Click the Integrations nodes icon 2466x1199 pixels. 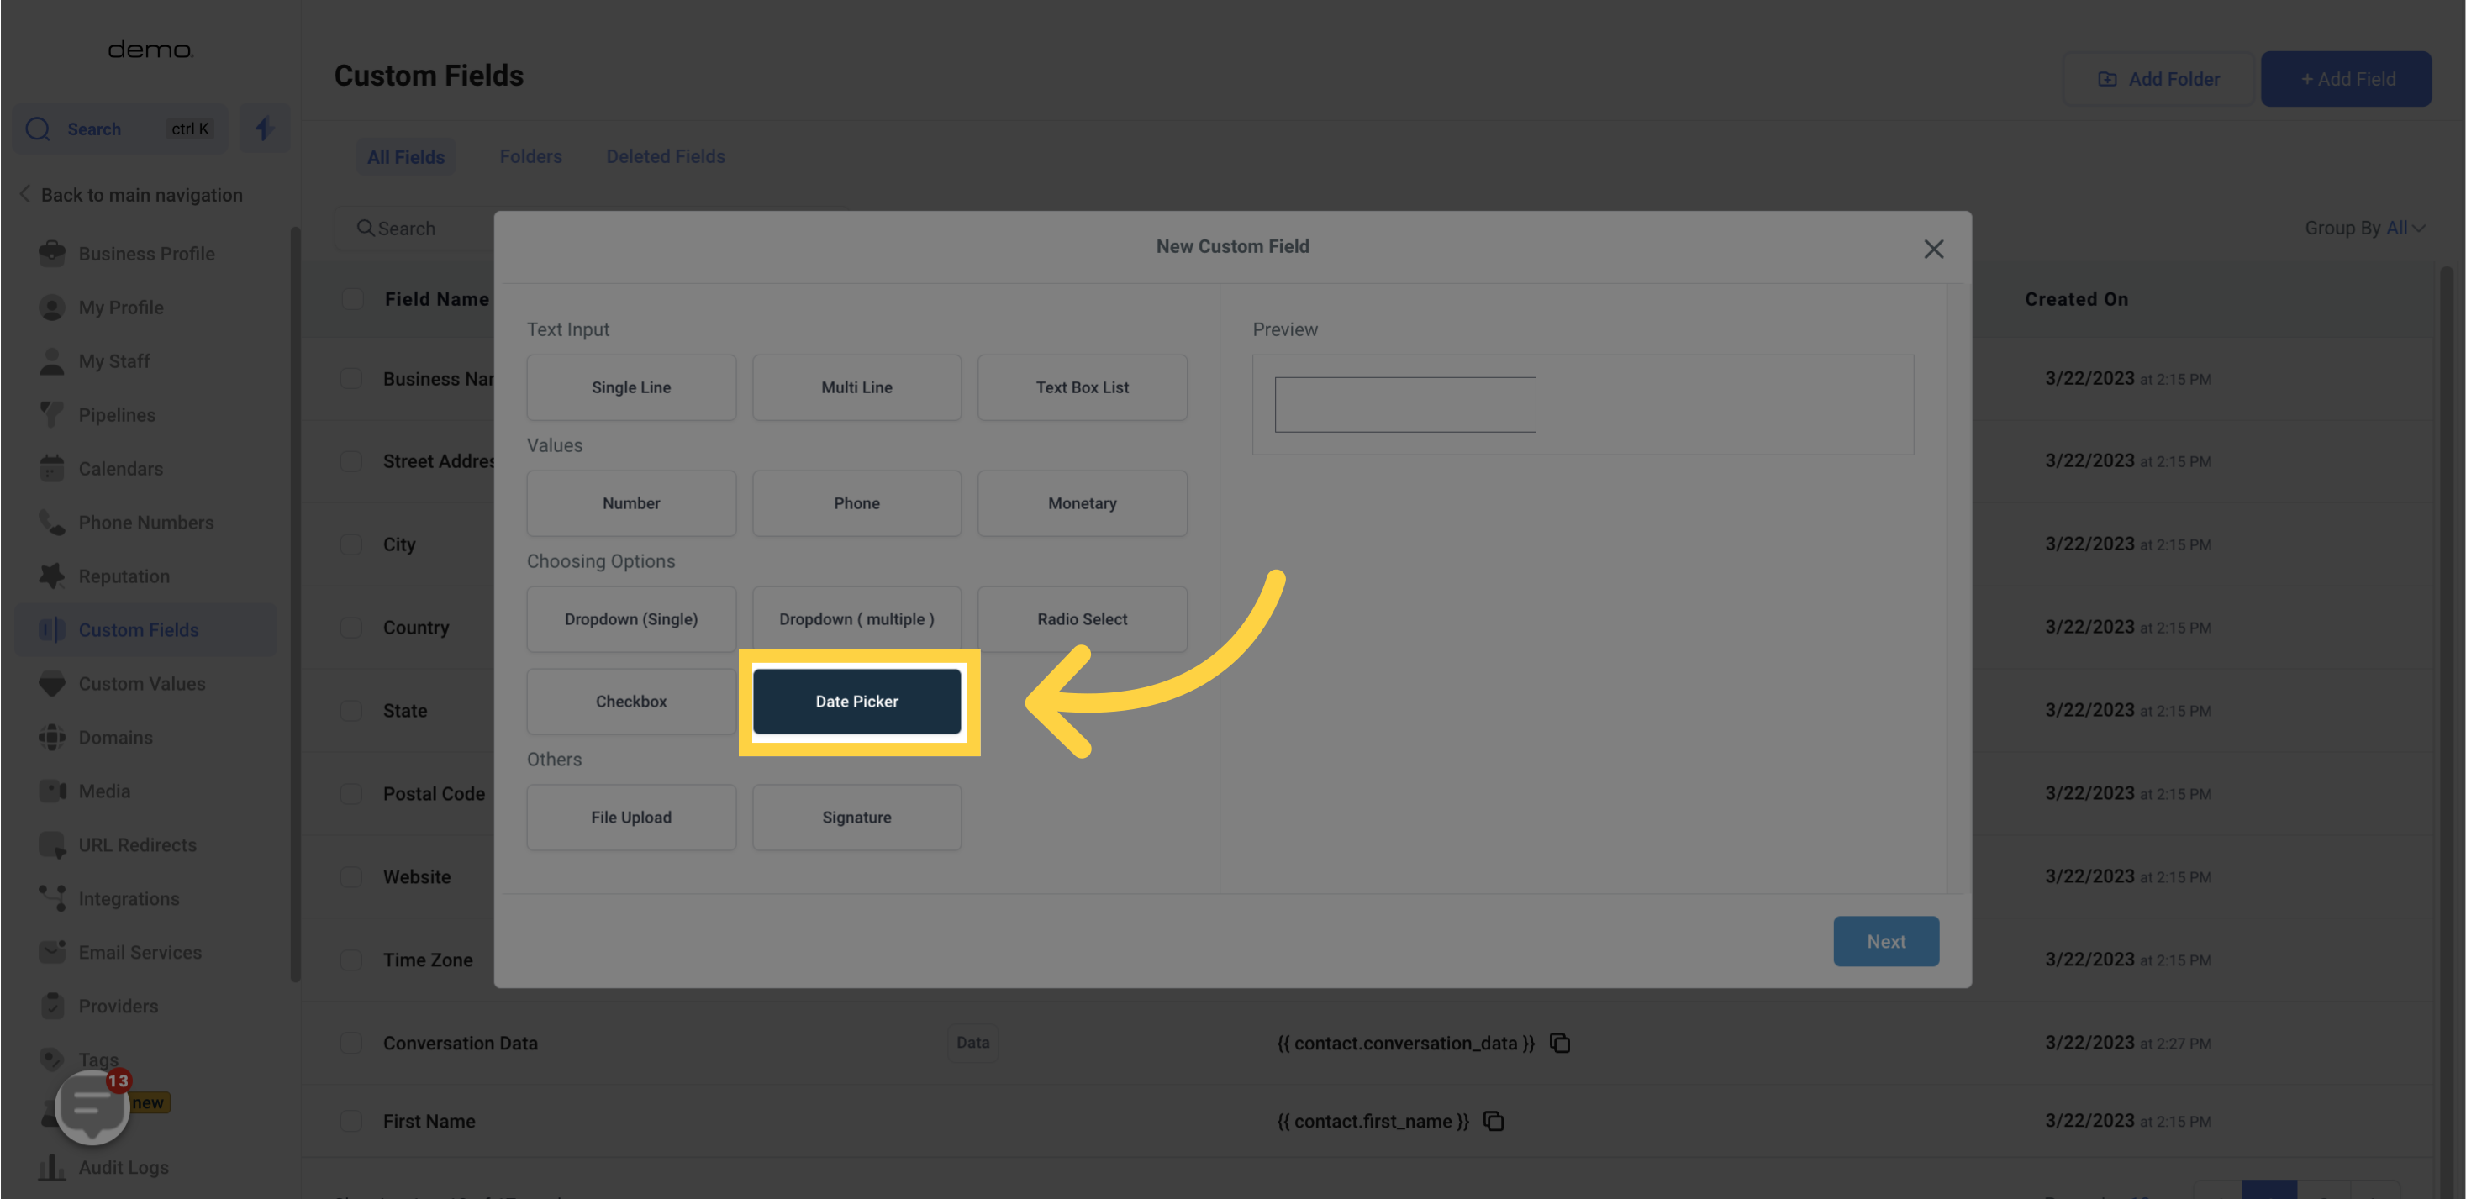click(52, 897)
